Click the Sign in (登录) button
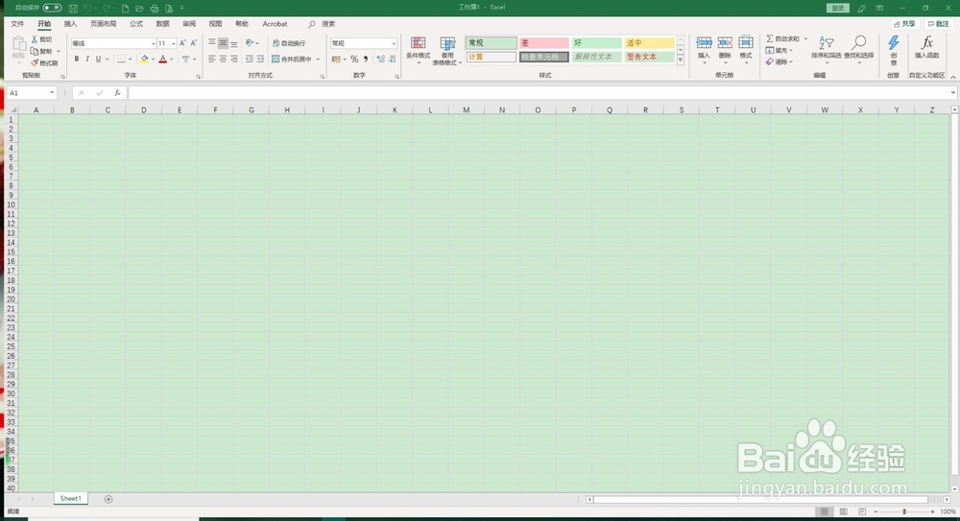 (x=838, y=8)
